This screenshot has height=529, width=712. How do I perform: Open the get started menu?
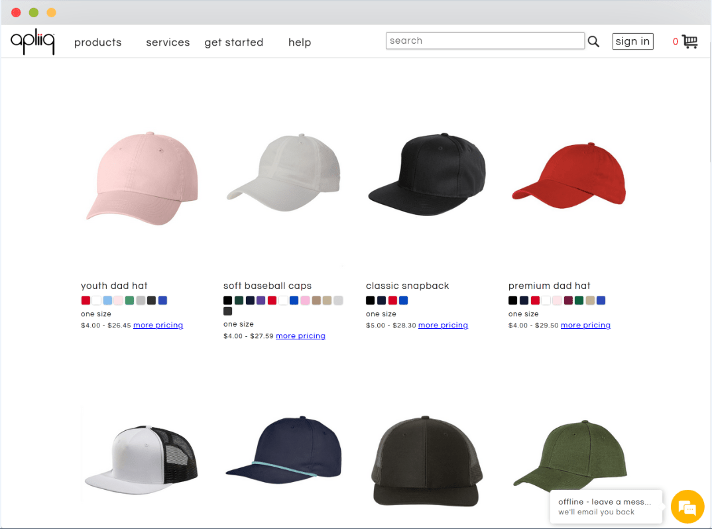(x=234, y=42)
